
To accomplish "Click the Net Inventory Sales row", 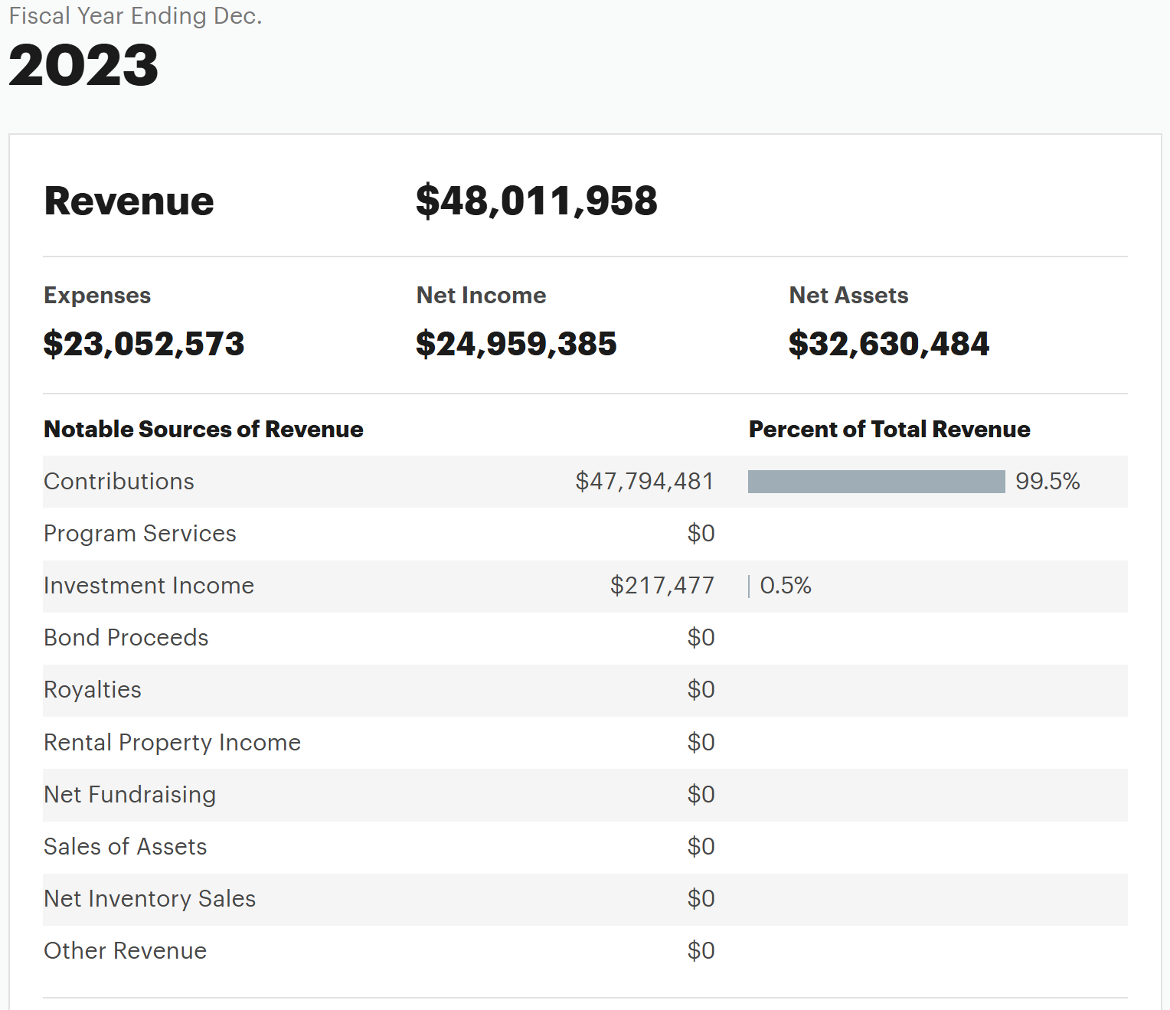I will pyautogui.click(x=585, y=899).
